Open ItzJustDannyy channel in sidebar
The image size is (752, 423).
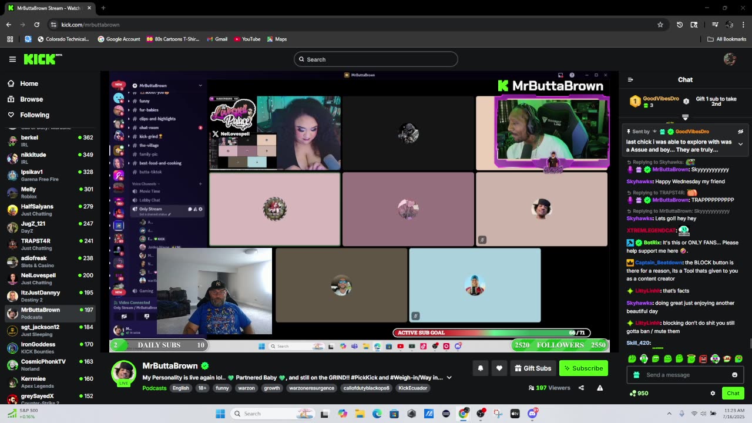pos(50,296)
